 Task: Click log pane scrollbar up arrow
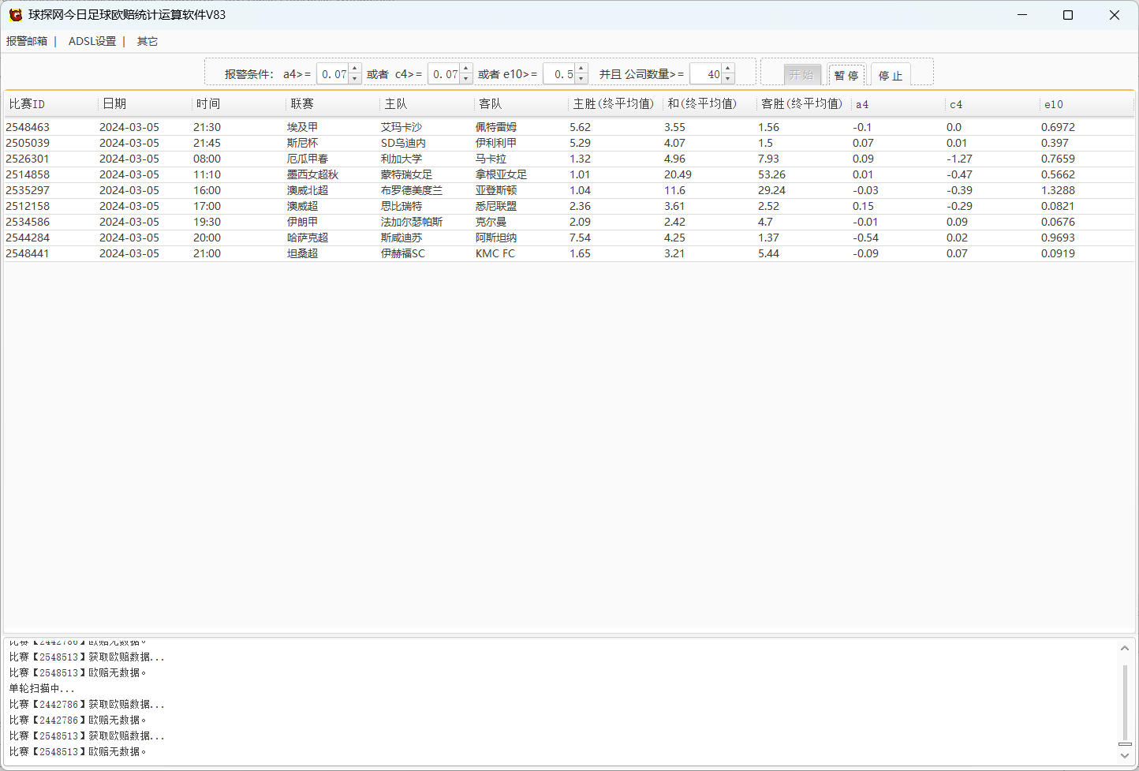[1125, 649]
